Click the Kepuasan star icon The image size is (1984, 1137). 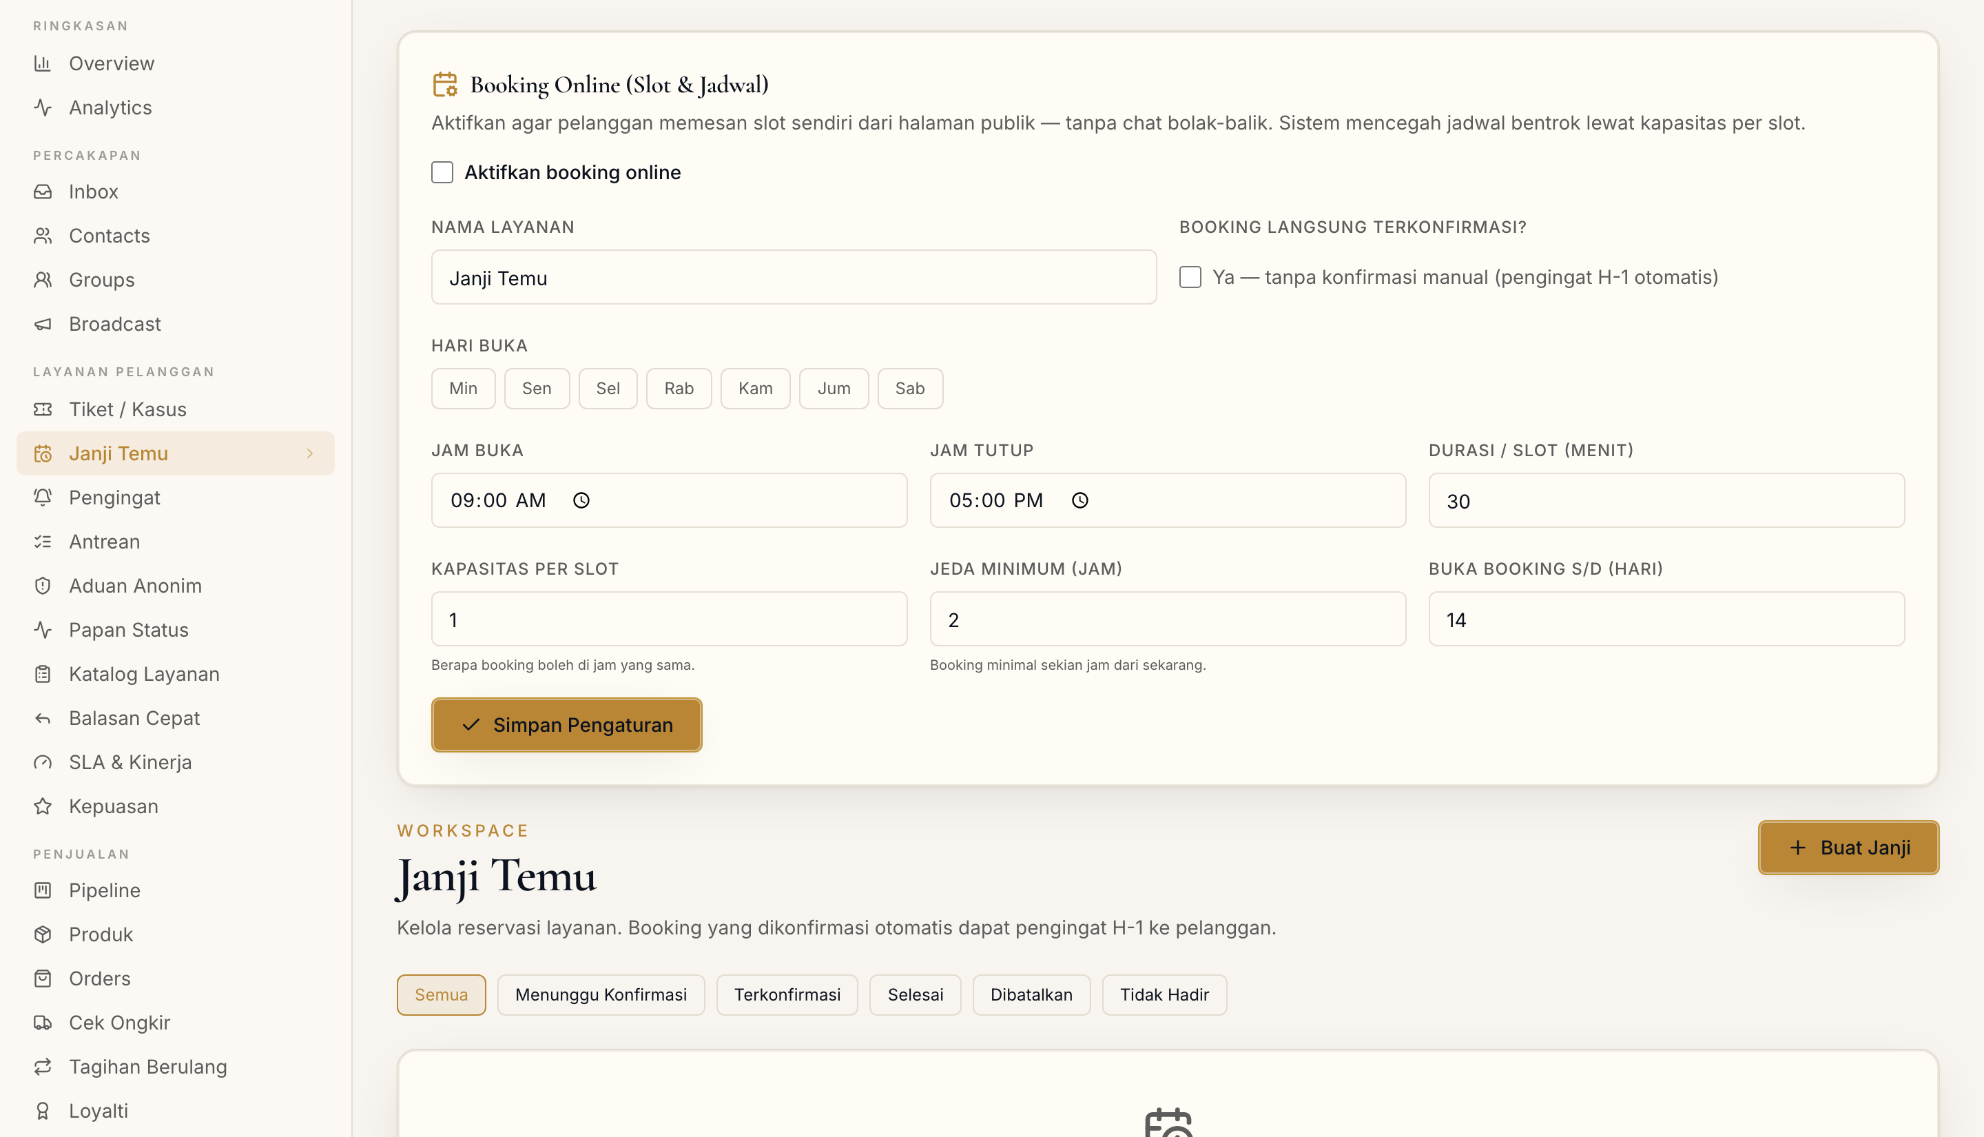pos(43,806)
